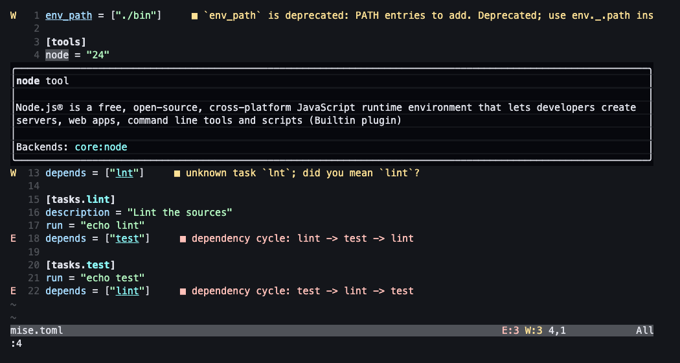Click the 'dependency cycle: lint -> test -> lint' error
The width and height of the screenshot is (680, 363).
[302, 239]
